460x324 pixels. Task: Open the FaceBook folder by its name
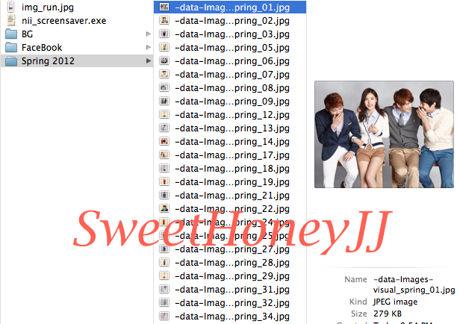click(42, 48)
